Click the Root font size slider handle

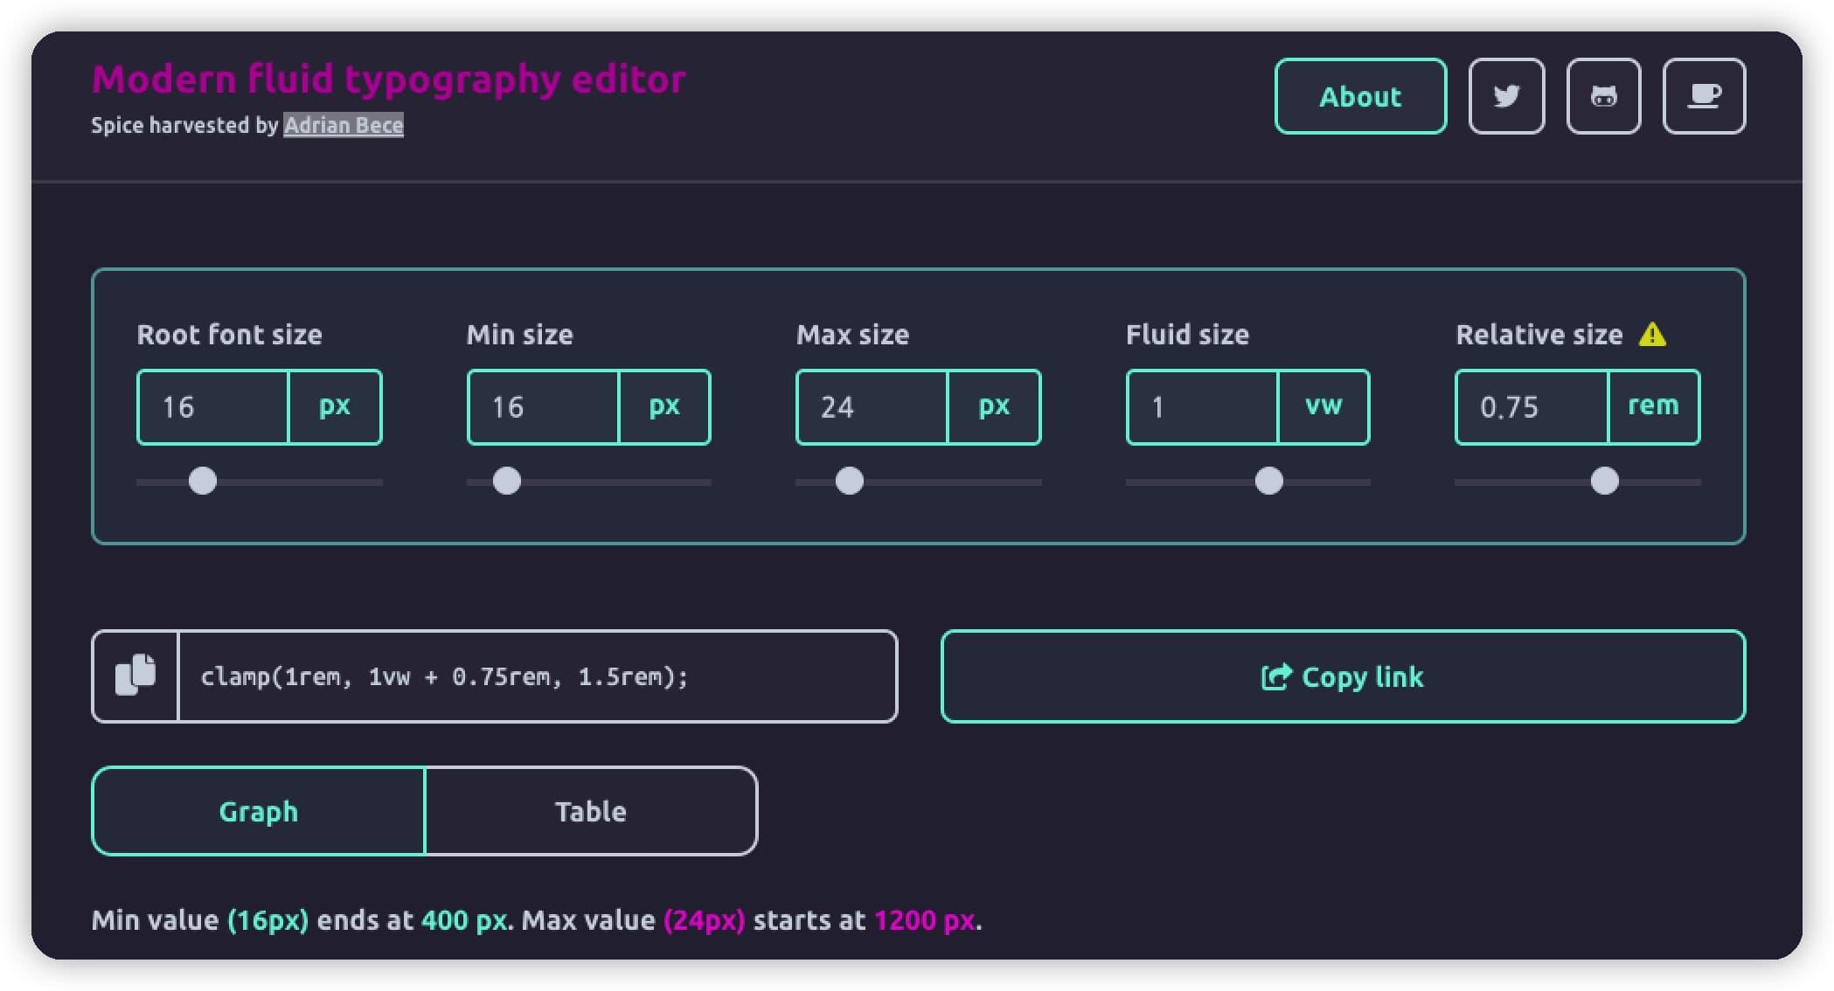[x=203, y=481]
